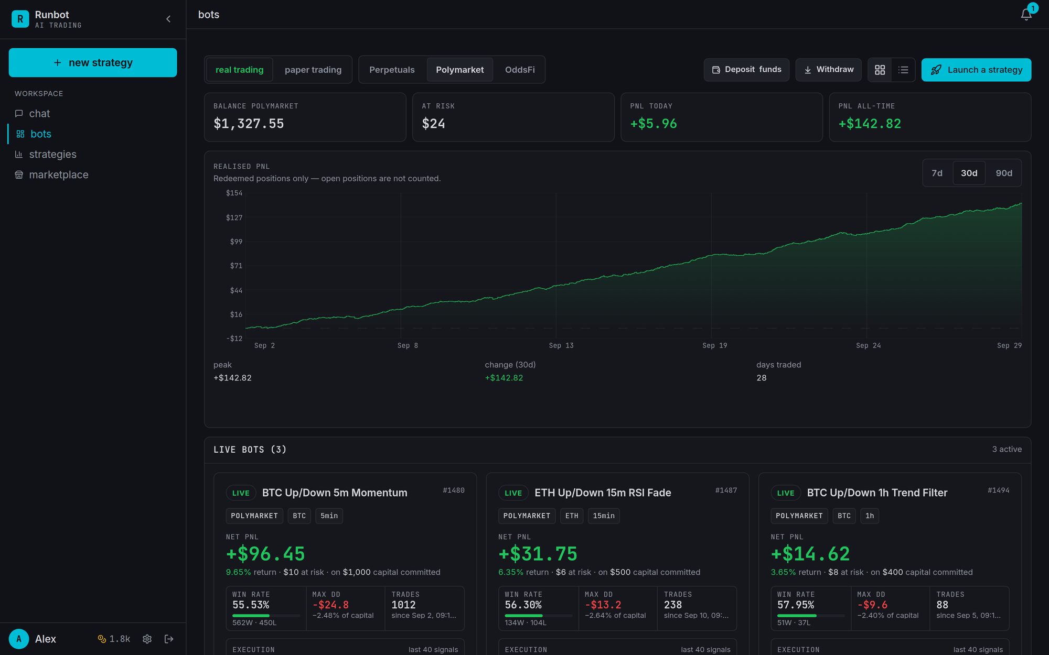Viewport: 1049px width, 655px height.
Task: Click net PnL +$96.45
Action: pos(265,554)
